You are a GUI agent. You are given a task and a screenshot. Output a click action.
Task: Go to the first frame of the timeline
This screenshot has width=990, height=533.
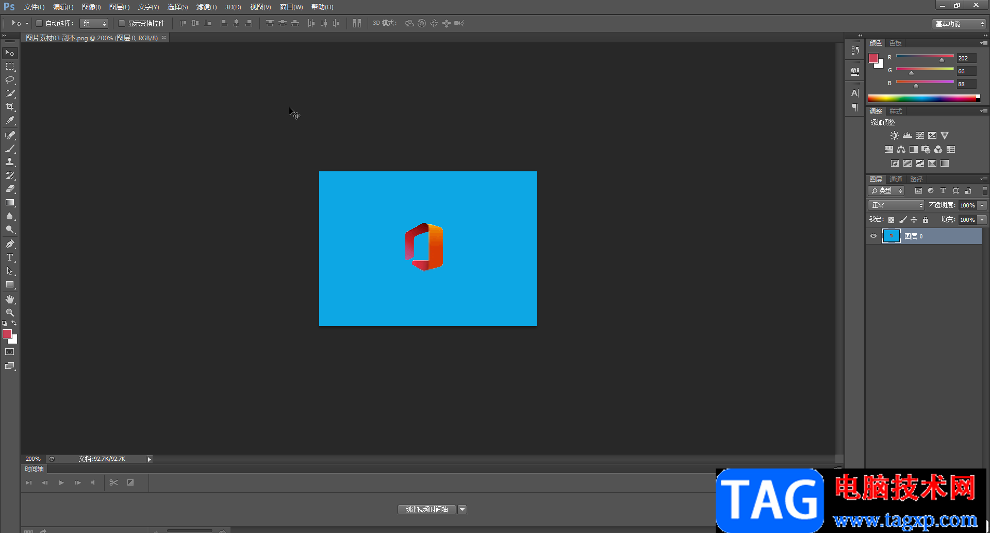[x=29, y=483]
